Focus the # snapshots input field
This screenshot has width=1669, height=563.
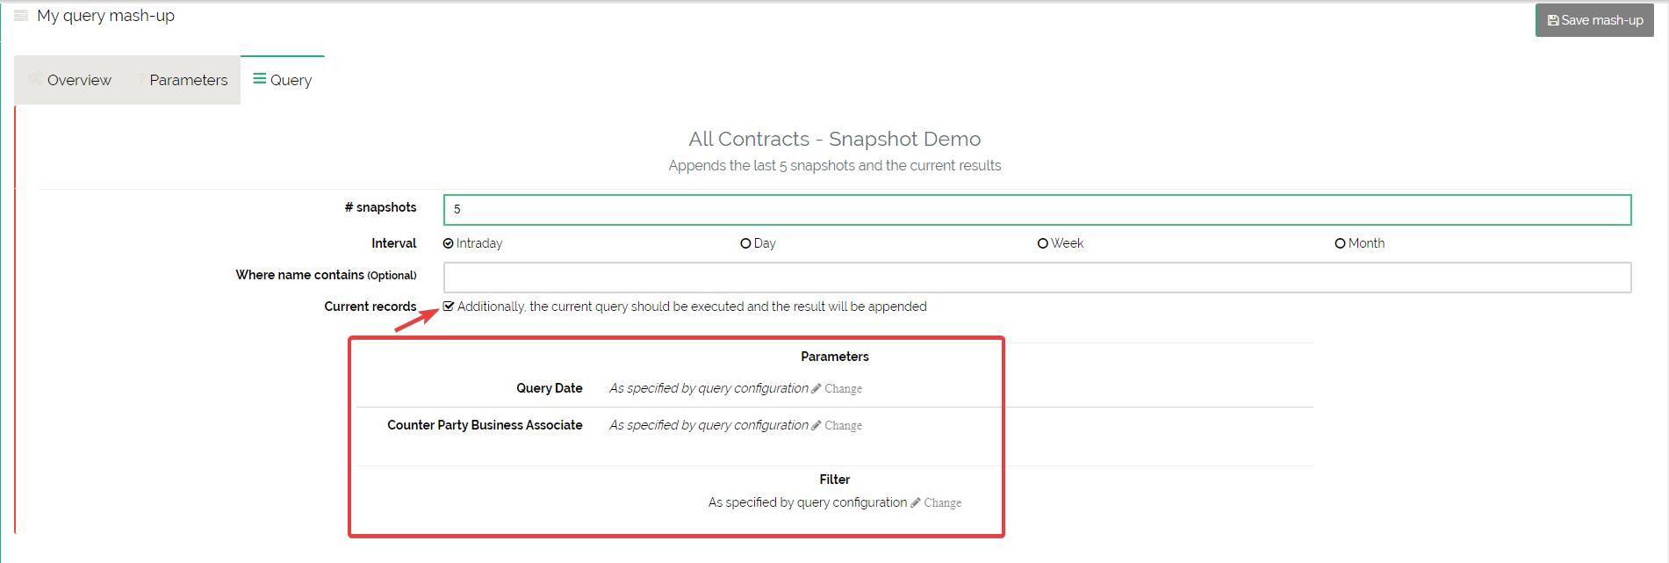pos(1037,209)
